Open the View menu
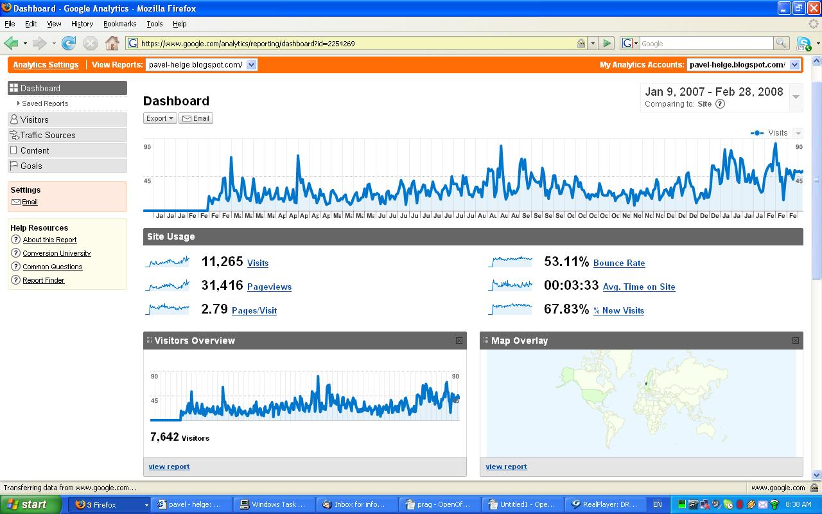The image size is (822, 514). 54,24
